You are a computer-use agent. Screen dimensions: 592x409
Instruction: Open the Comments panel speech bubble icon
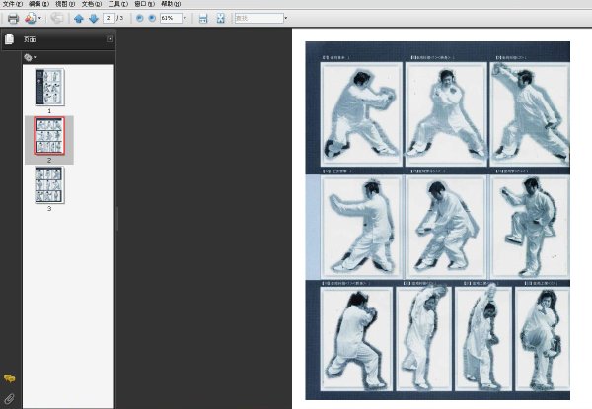pyautogui.click(x=10, y=378)
